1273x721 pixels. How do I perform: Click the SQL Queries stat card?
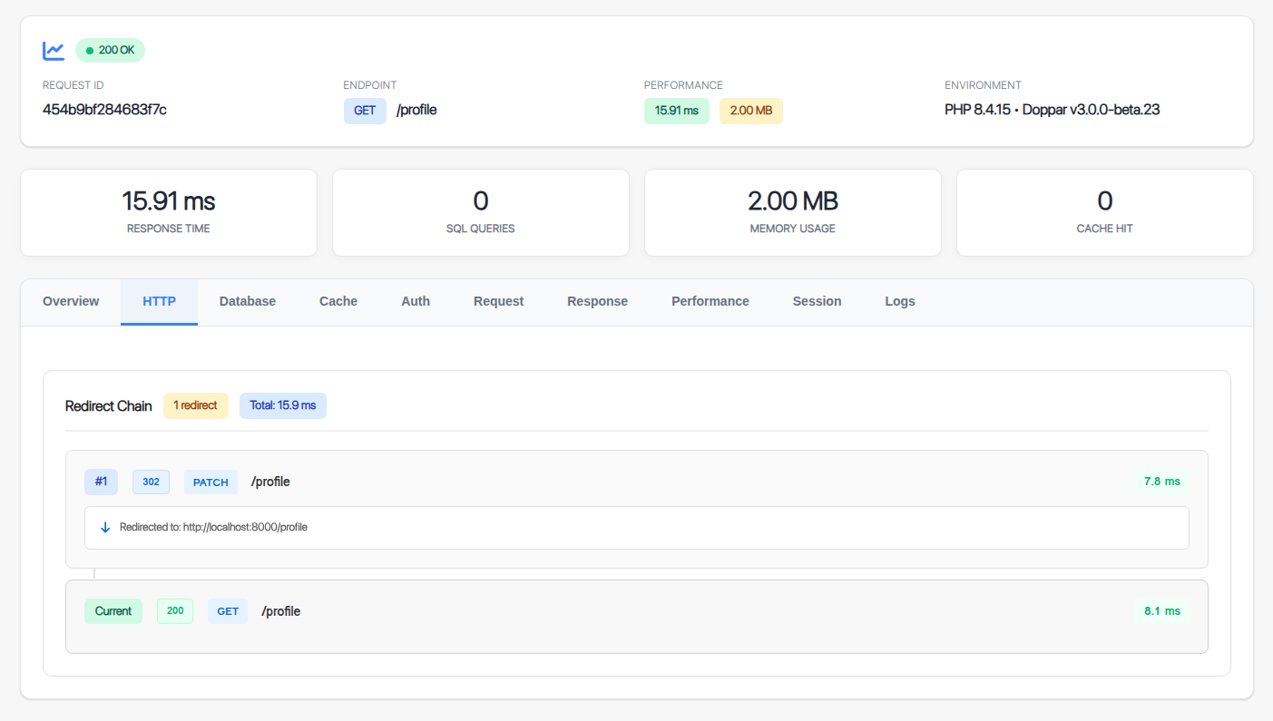[x=480, y=212]
